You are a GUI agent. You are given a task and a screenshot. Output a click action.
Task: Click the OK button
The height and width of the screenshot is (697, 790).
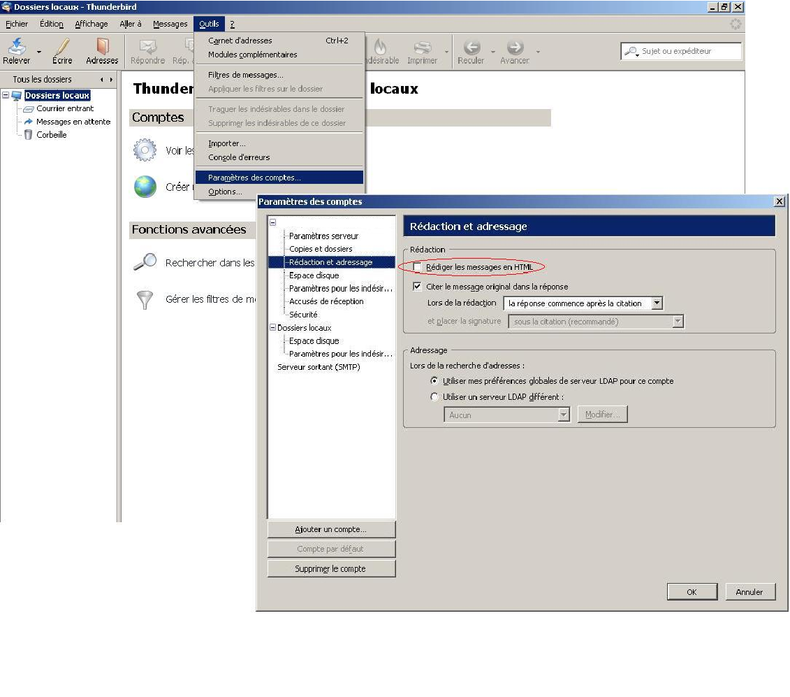(692, 591)
